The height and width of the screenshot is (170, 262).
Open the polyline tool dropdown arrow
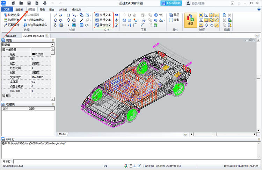coord(77,15)
